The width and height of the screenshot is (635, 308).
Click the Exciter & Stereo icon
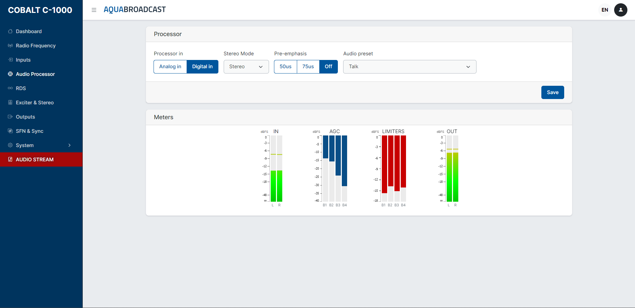[10, 103]
